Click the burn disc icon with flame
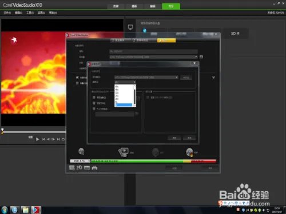286x214 pixels. (x=189, y=152)
